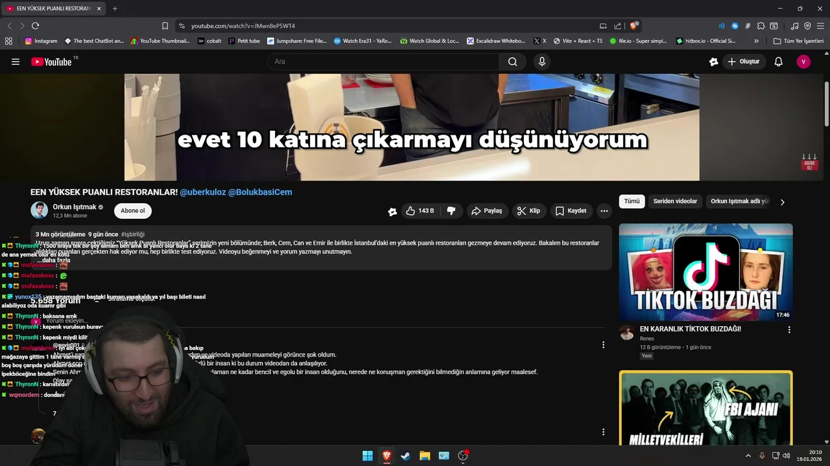Open Brave main hamburger menu

point(820,26)
